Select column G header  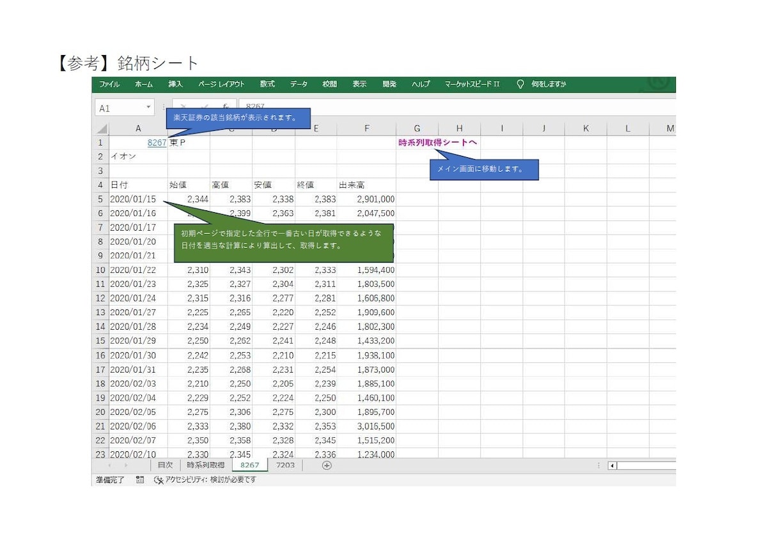point(417,129)
